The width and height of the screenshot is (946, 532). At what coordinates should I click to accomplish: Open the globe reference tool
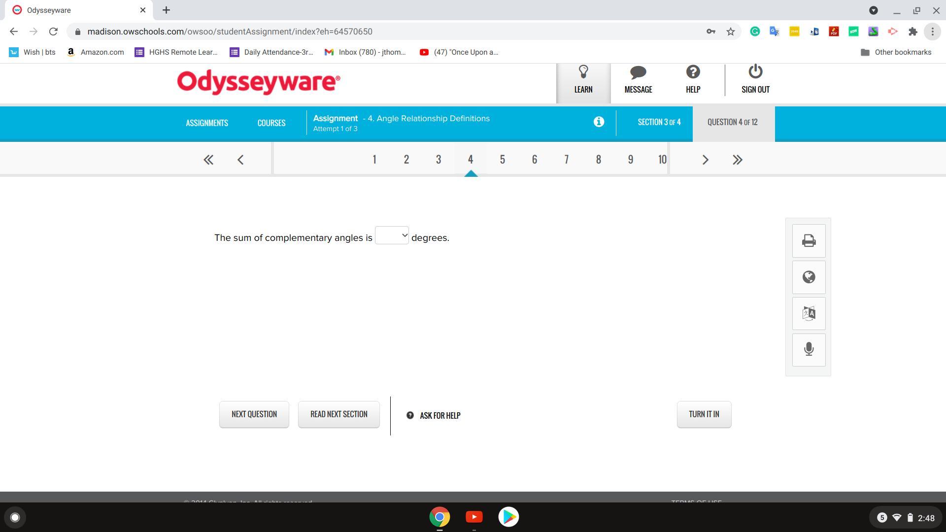(x=809, y=277)
